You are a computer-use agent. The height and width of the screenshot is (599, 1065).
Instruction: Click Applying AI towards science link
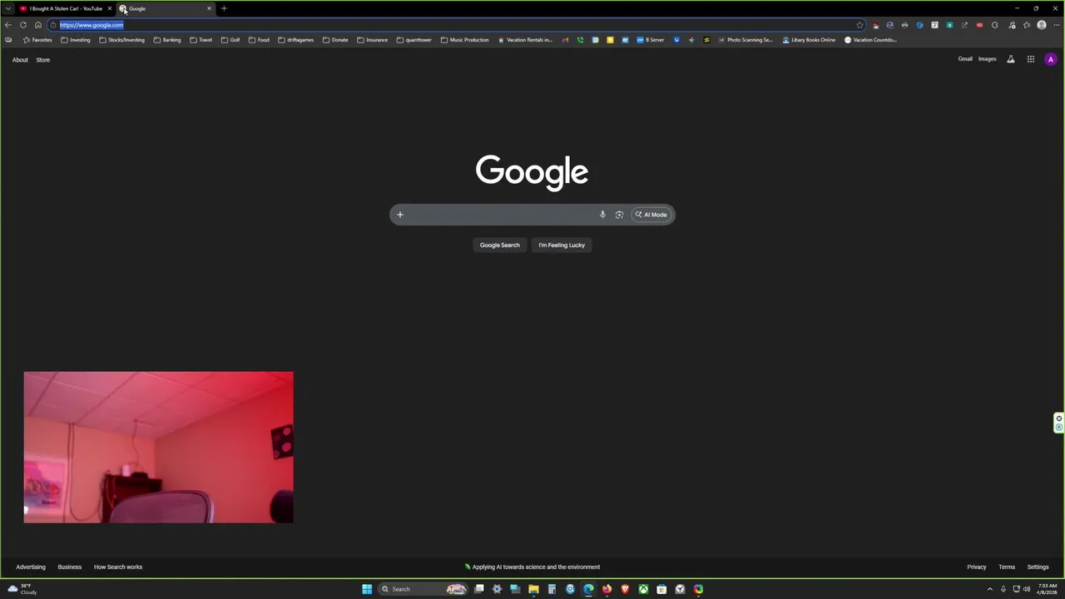click(532, 567)
